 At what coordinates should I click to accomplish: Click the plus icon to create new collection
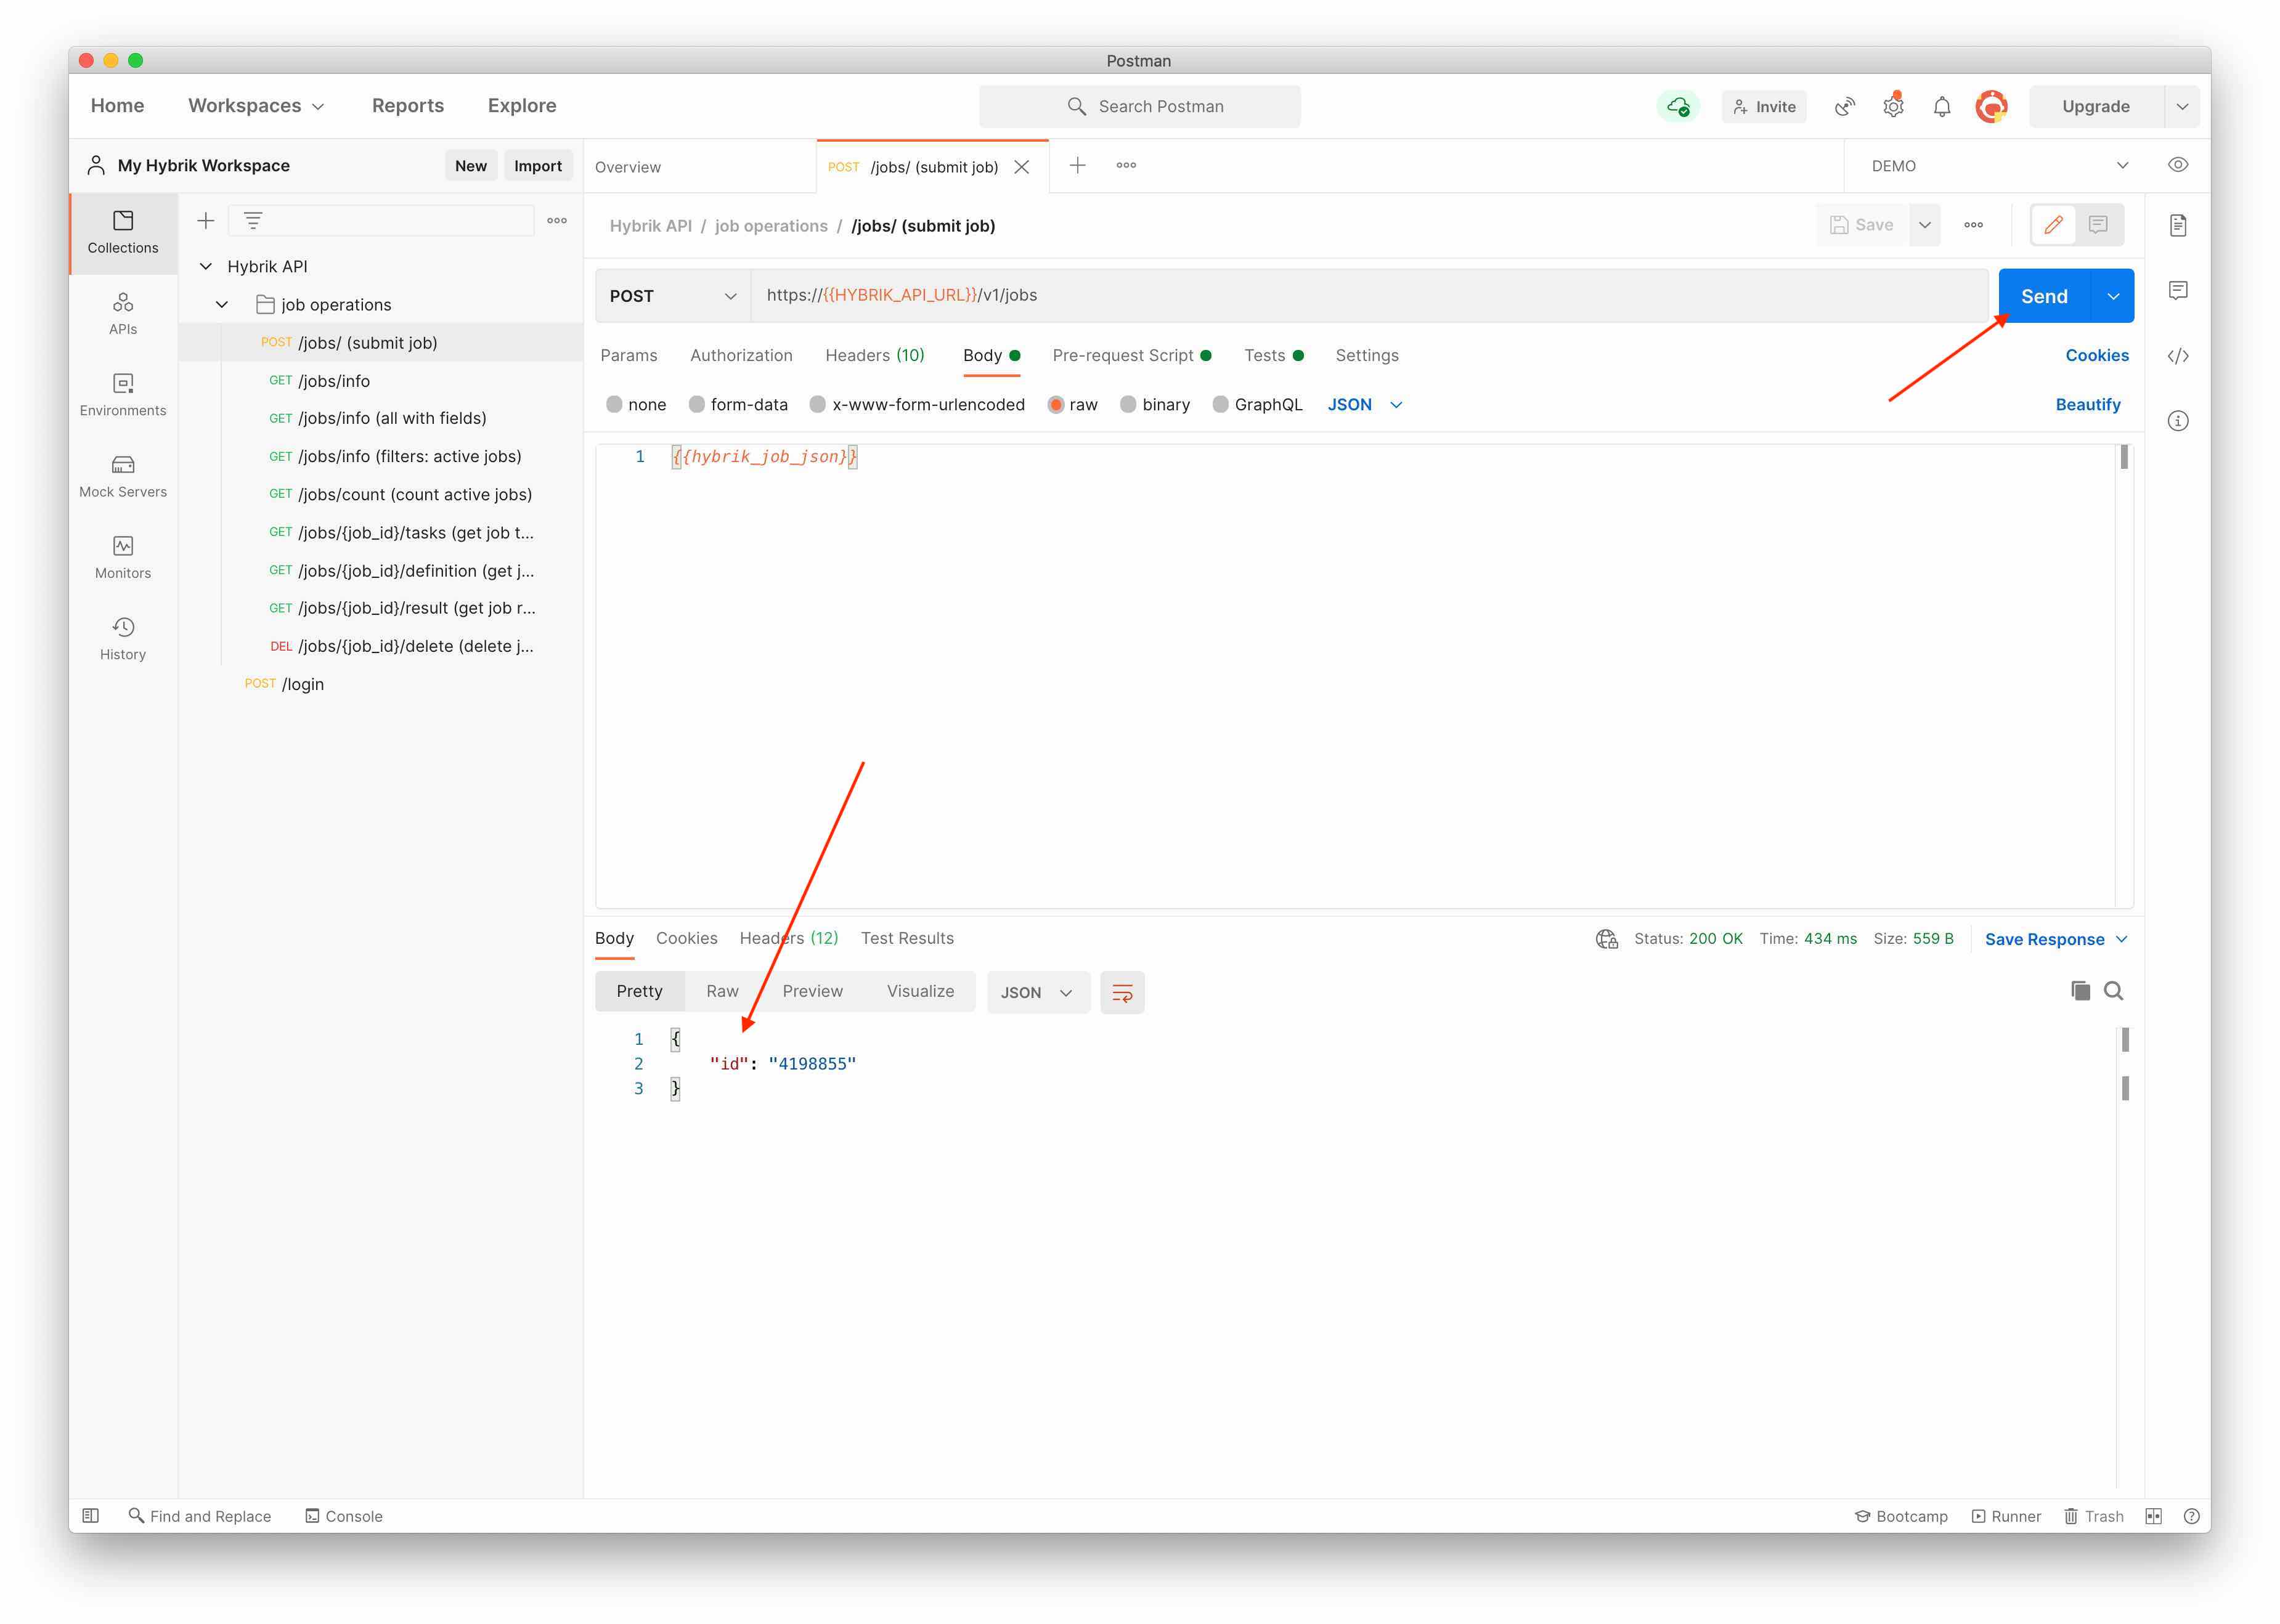[206, 220]
